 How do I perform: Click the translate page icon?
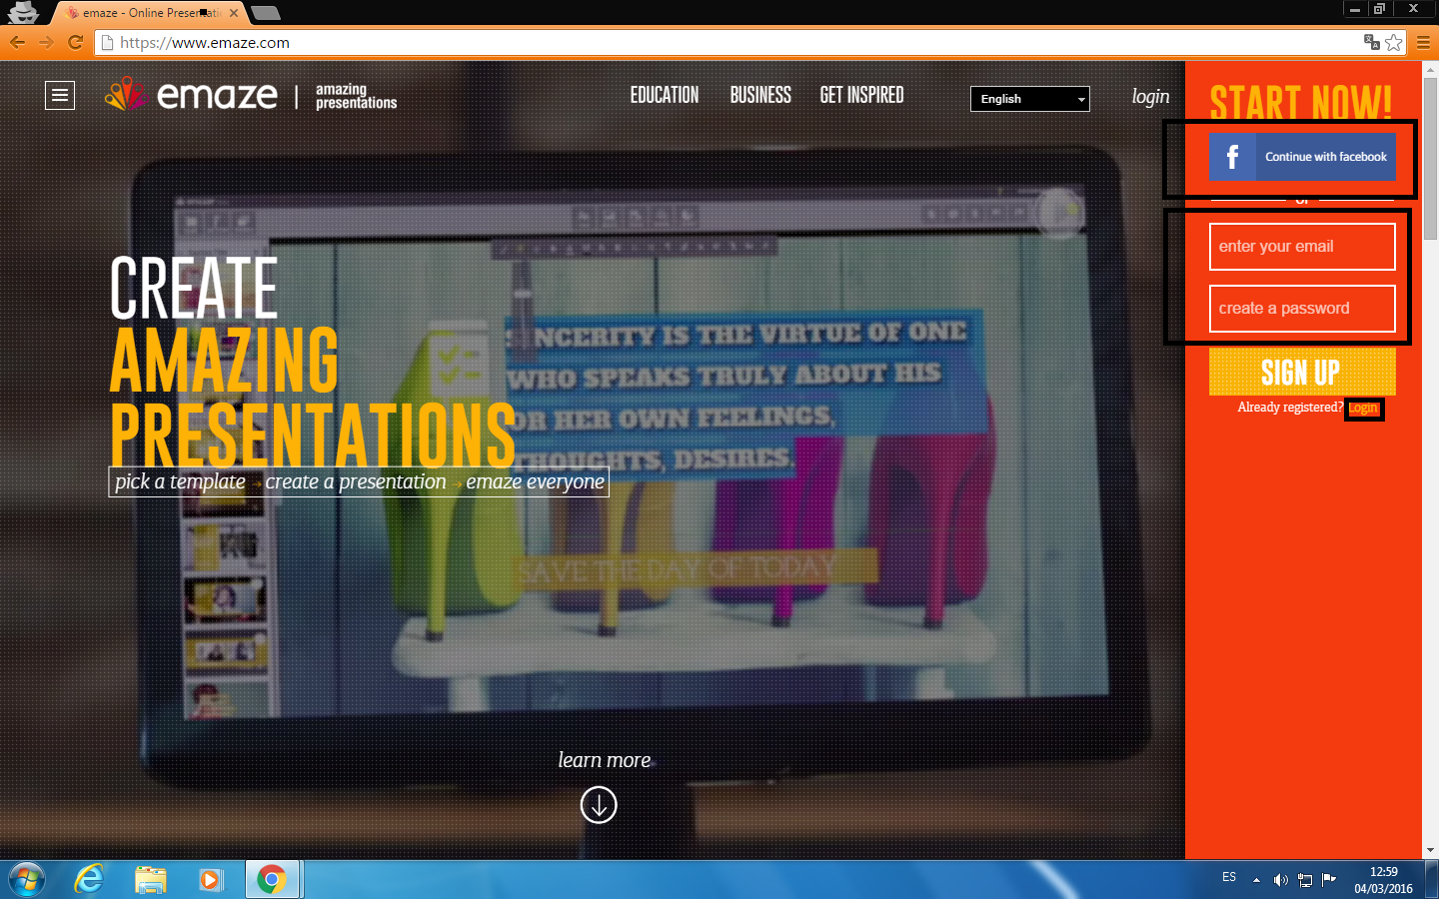pos(1372,42)
